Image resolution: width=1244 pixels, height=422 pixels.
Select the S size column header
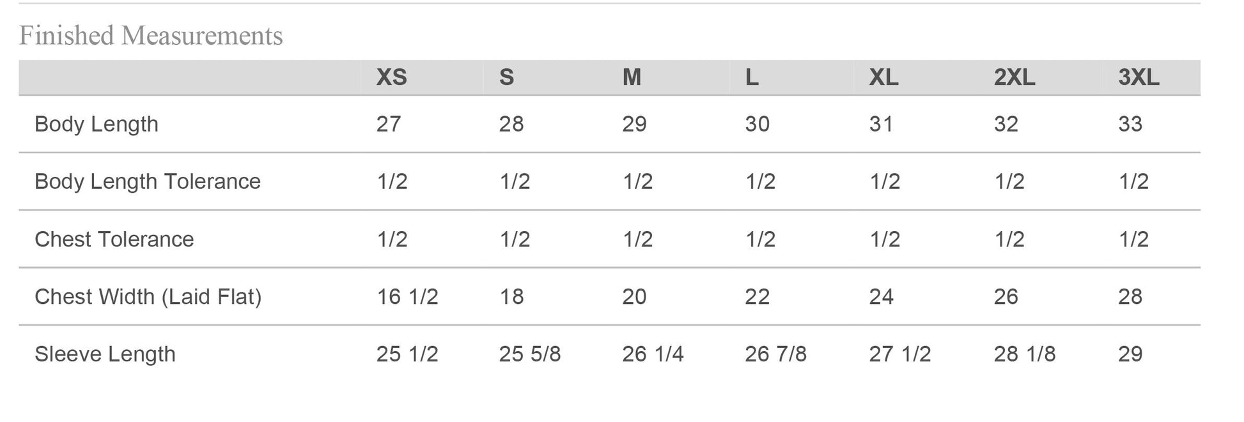click(506, 77)
